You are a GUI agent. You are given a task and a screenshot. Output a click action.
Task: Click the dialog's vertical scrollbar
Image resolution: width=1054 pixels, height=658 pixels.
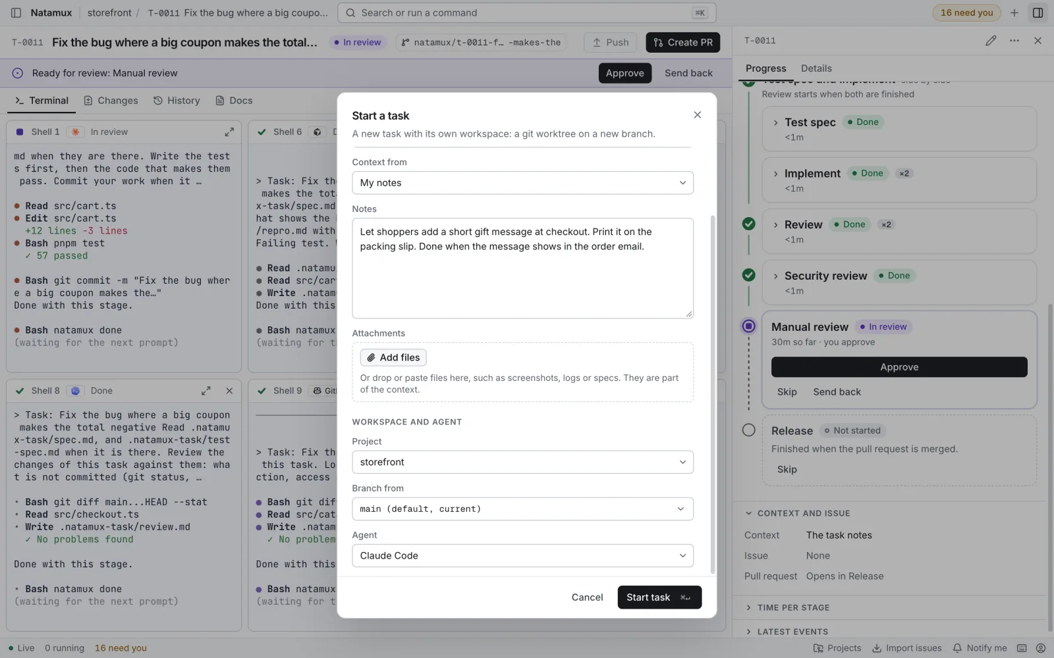(712, 395)
